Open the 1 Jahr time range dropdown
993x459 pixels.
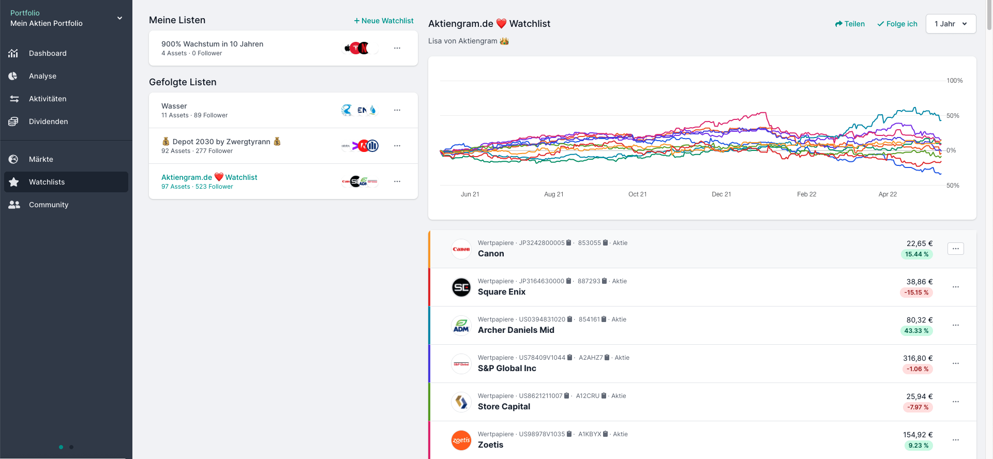pyautogui.click(x=951, y=24)
